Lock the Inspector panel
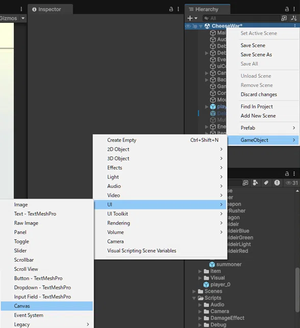300x328 pixels. [x=171, y=9]
